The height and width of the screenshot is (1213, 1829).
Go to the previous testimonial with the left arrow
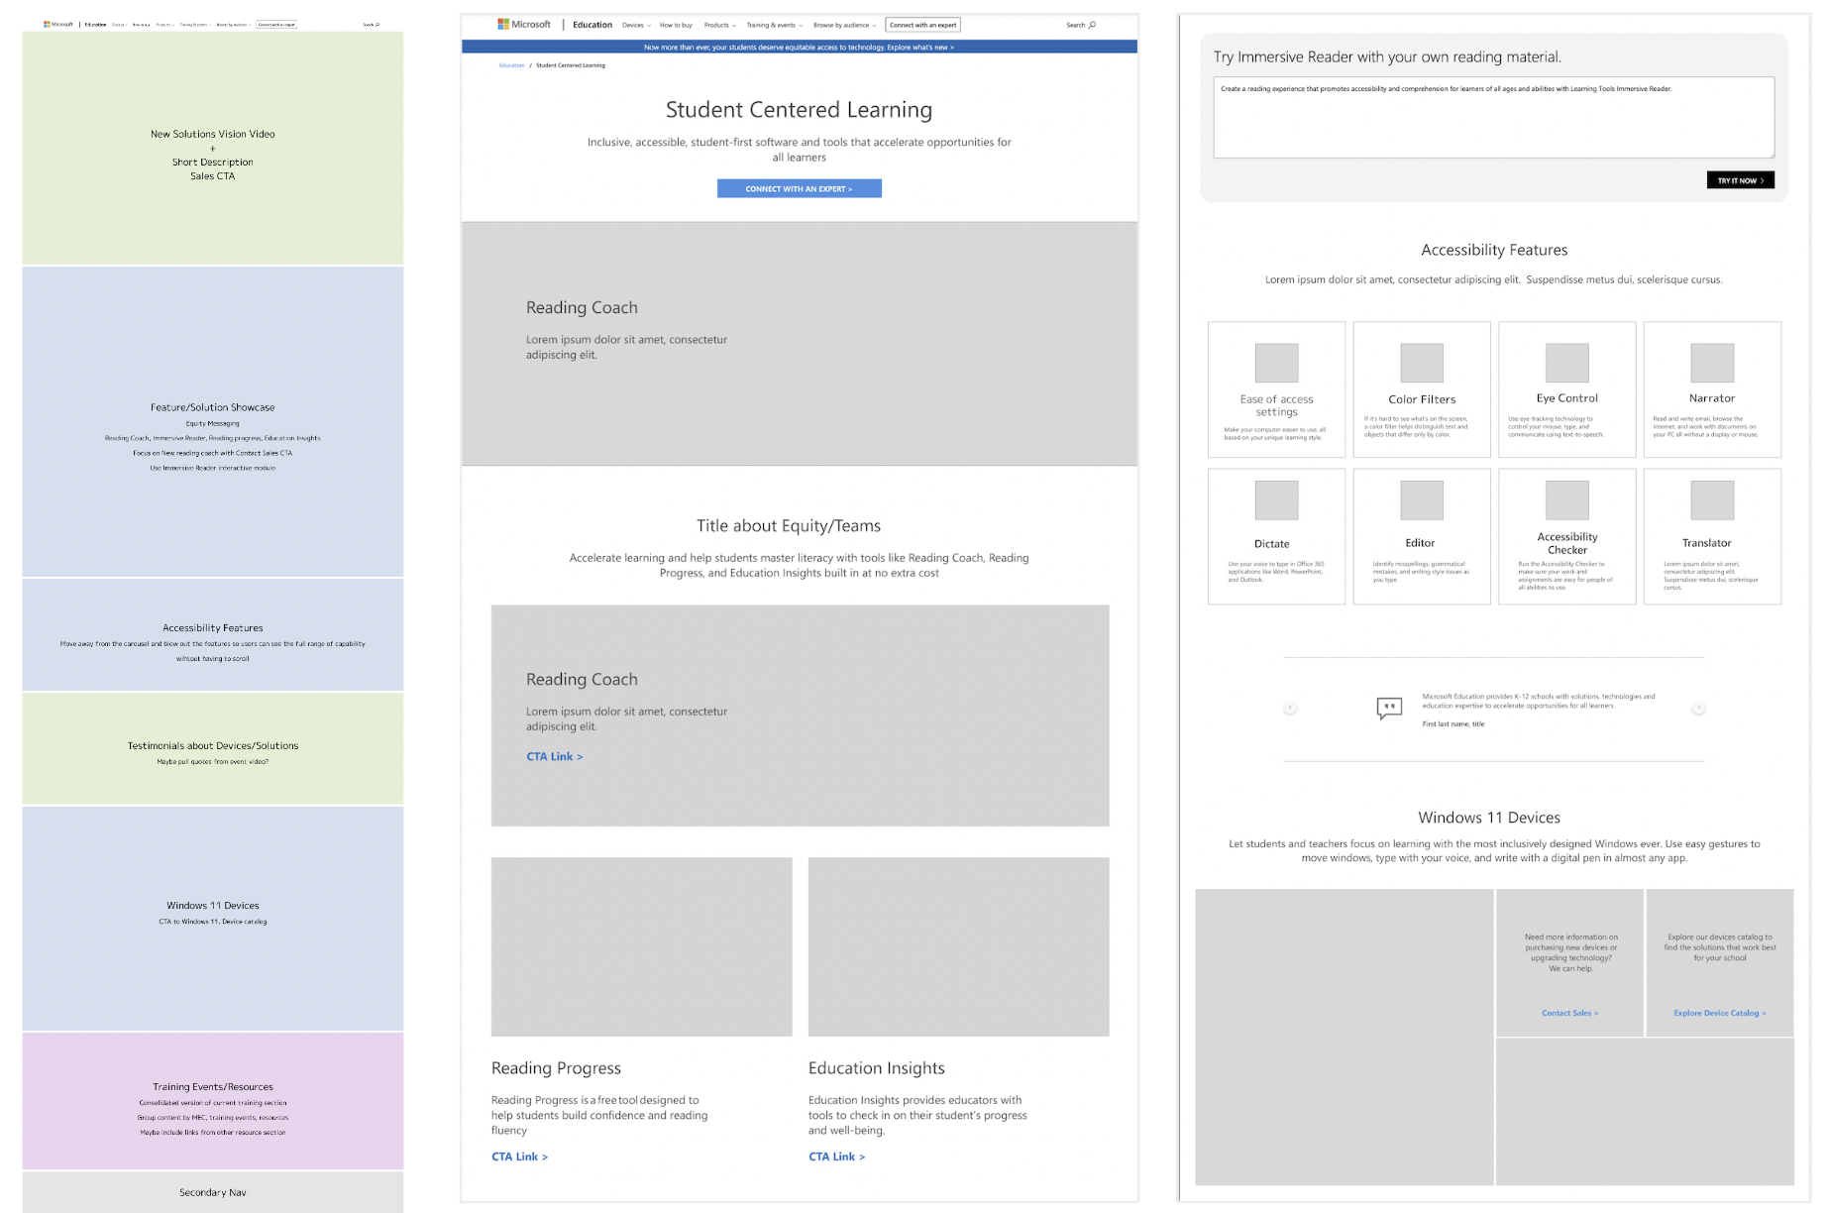tap(1290, 708)
